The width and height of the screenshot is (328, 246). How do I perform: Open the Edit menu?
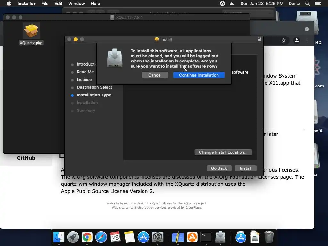58,4
